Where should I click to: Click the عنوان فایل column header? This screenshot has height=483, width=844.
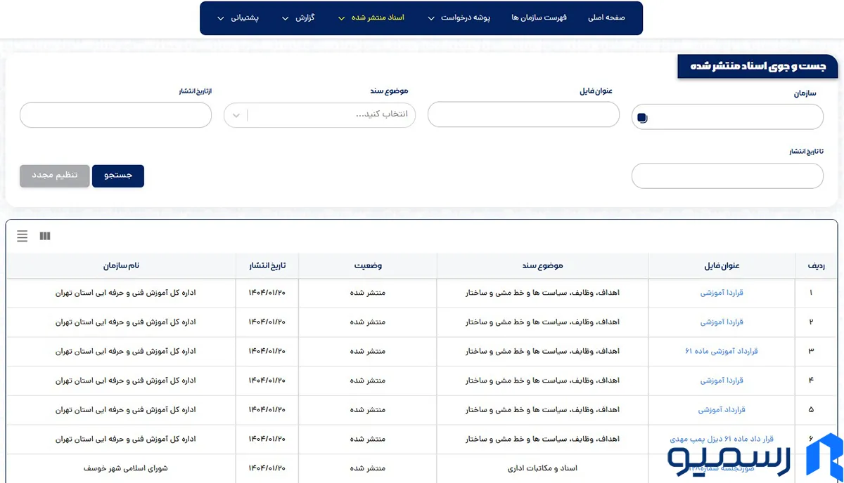(722, 266)
